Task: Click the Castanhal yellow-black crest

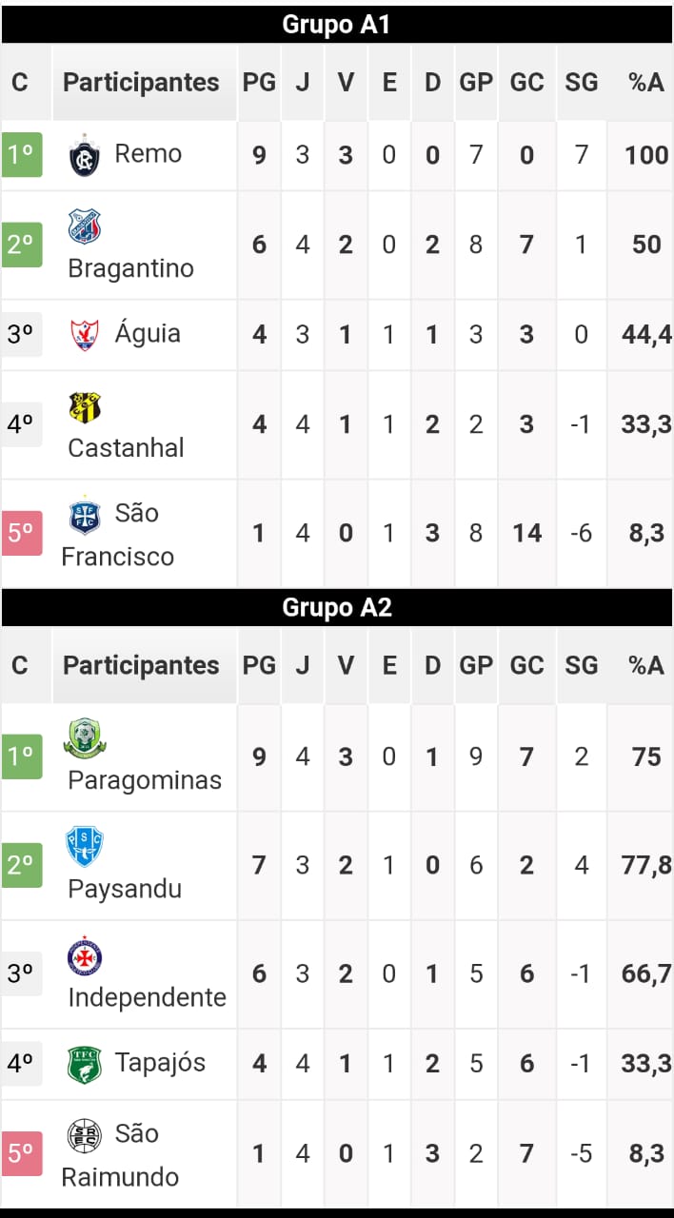Action: tap(85, 407)
